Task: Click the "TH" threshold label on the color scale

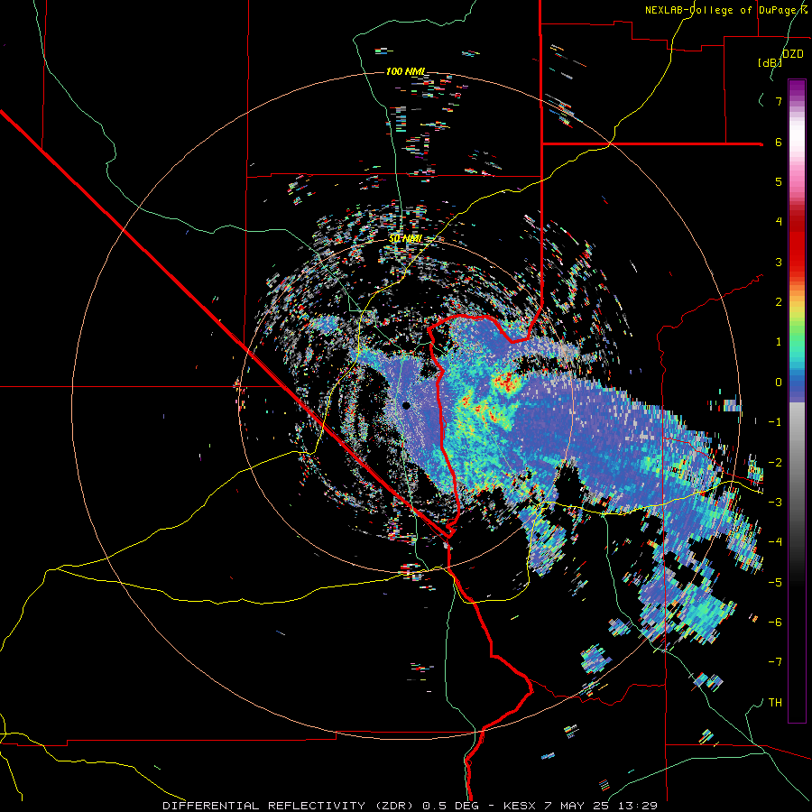Action: (775, 703)
